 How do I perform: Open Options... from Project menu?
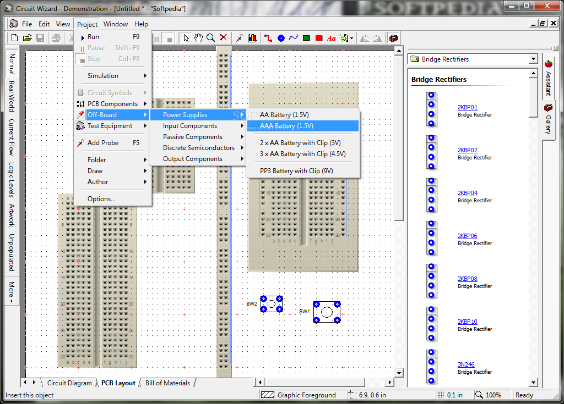coord(112,199)
